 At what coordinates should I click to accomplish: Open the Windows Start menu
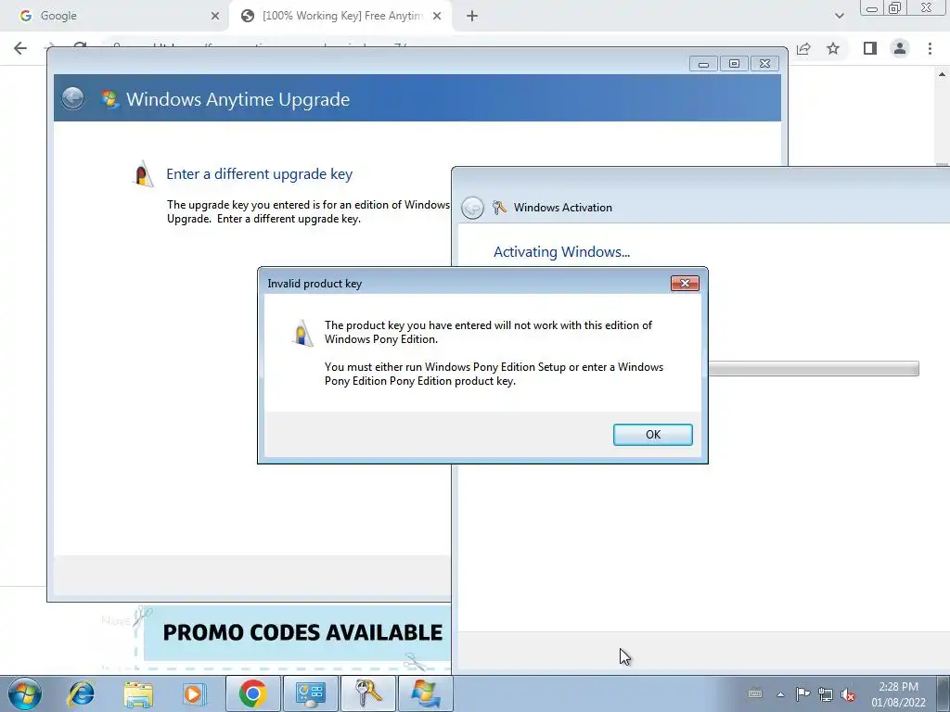tap(24, 693)
